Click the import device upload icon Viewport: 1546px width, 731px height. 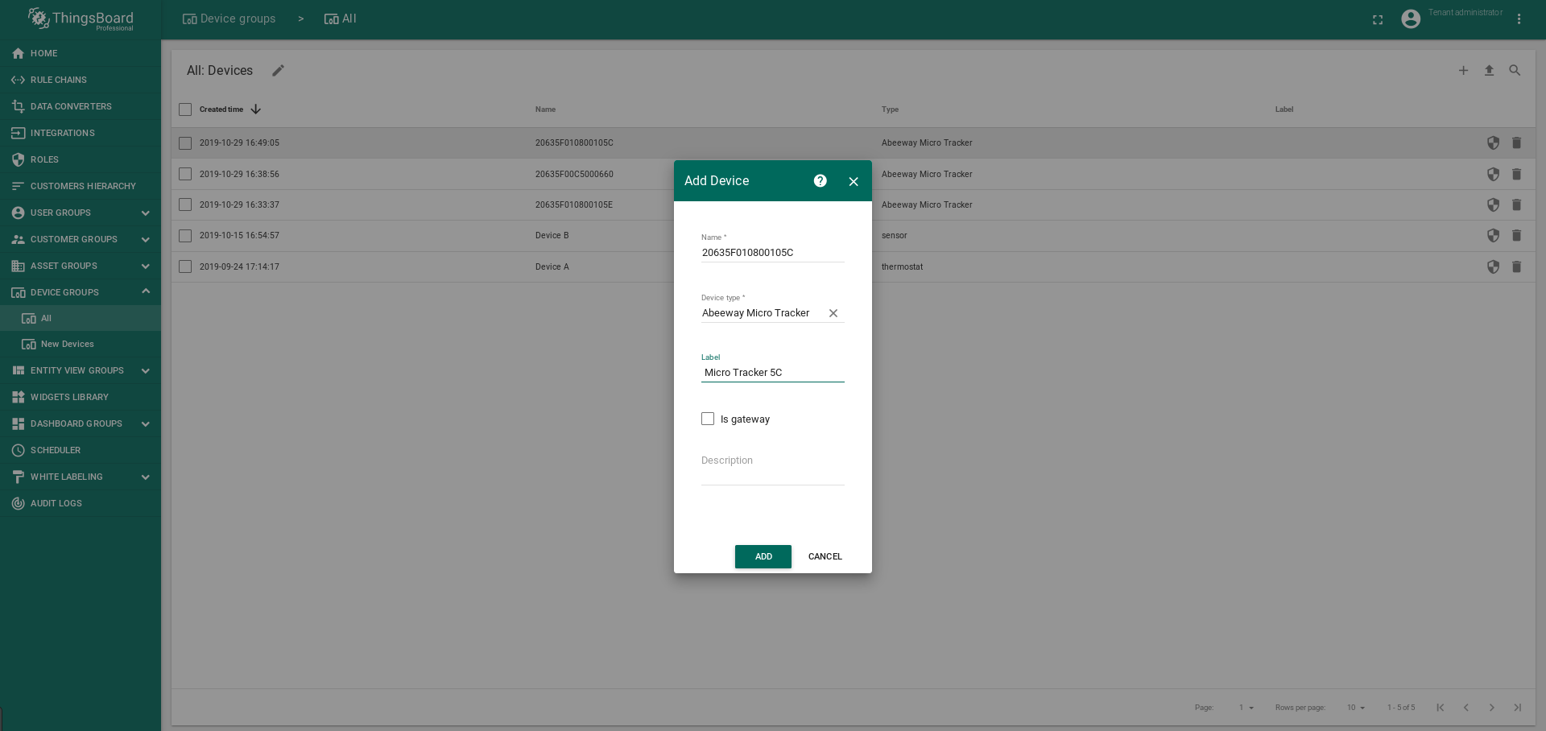(x=1489, y=71)
